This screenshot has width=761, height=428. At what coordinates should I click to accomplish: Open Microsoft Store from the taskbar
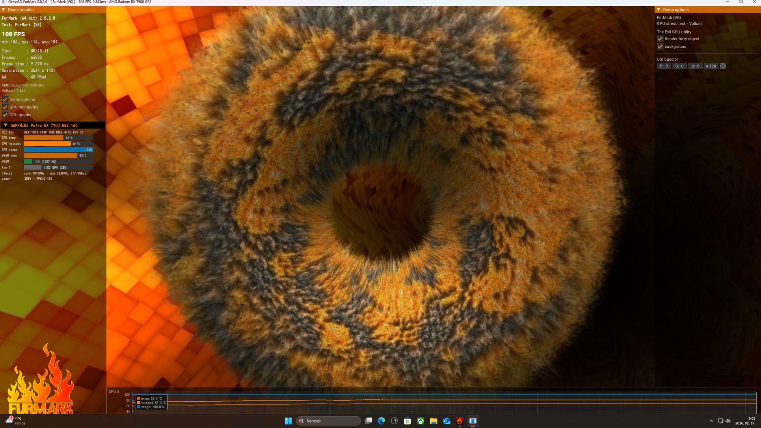pos(407,421)
